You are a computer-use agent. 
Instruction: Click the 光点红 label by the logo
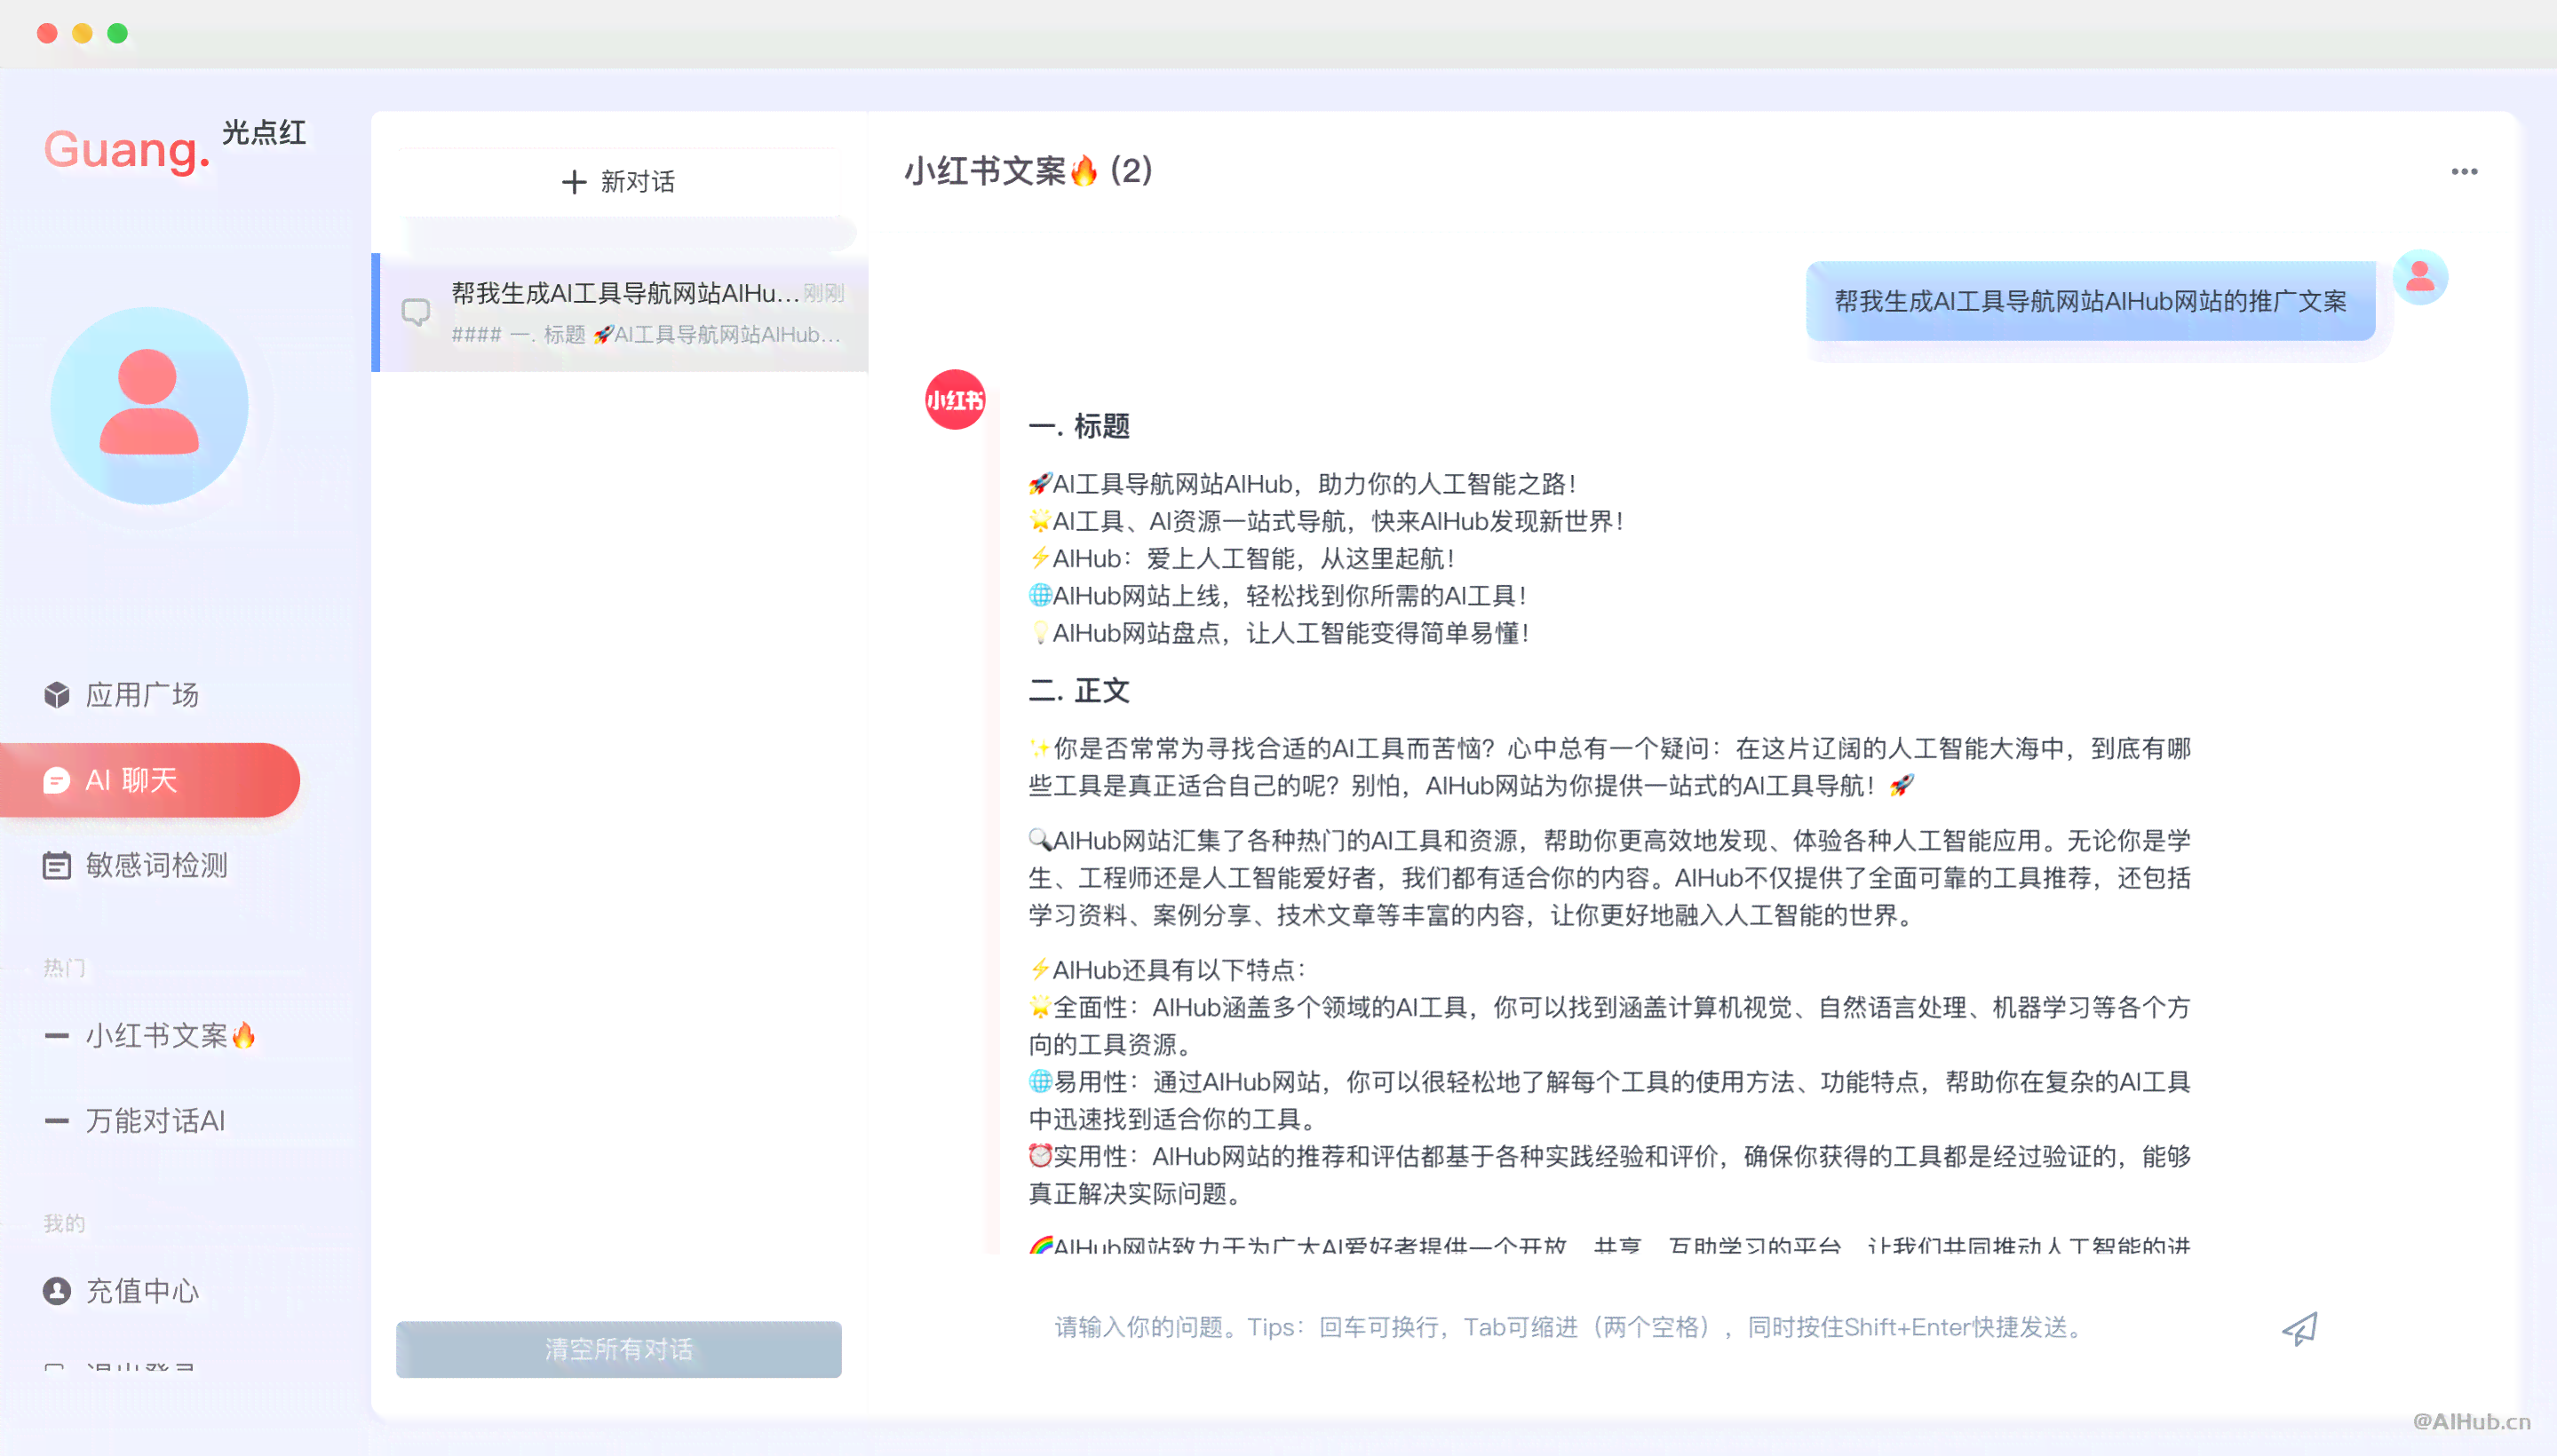point(264,133)
